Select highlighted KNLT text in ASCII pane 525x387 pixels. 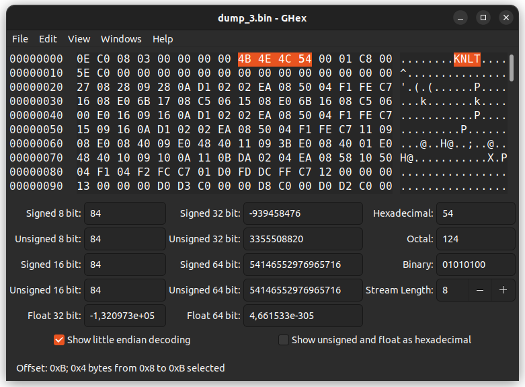467,59
